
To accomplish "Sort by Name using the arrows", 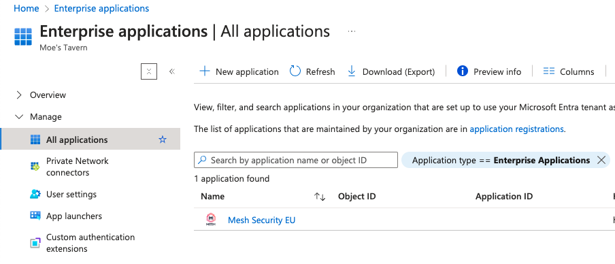I will coord(320,197).
